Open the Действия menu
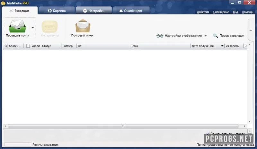257x149 pixels. point(203,12)
